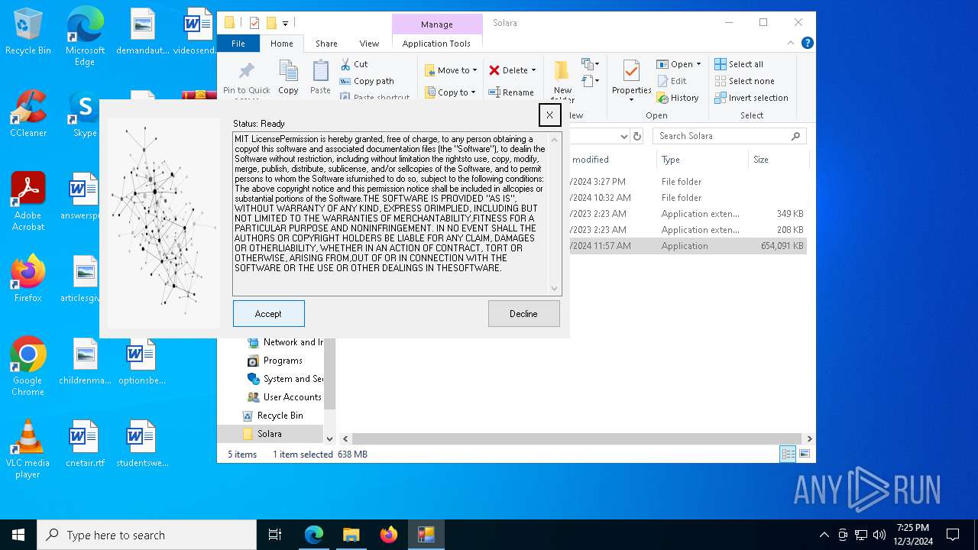Screen dimensions: 978x550
Task: Expand the Delete dropdown arrow
Action: click(x=533, y=70)
